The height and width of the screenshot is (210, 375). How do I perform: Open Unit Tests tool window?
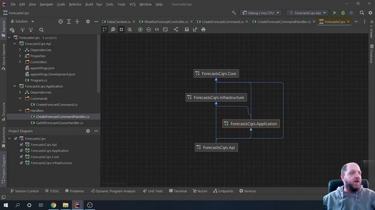153,191
